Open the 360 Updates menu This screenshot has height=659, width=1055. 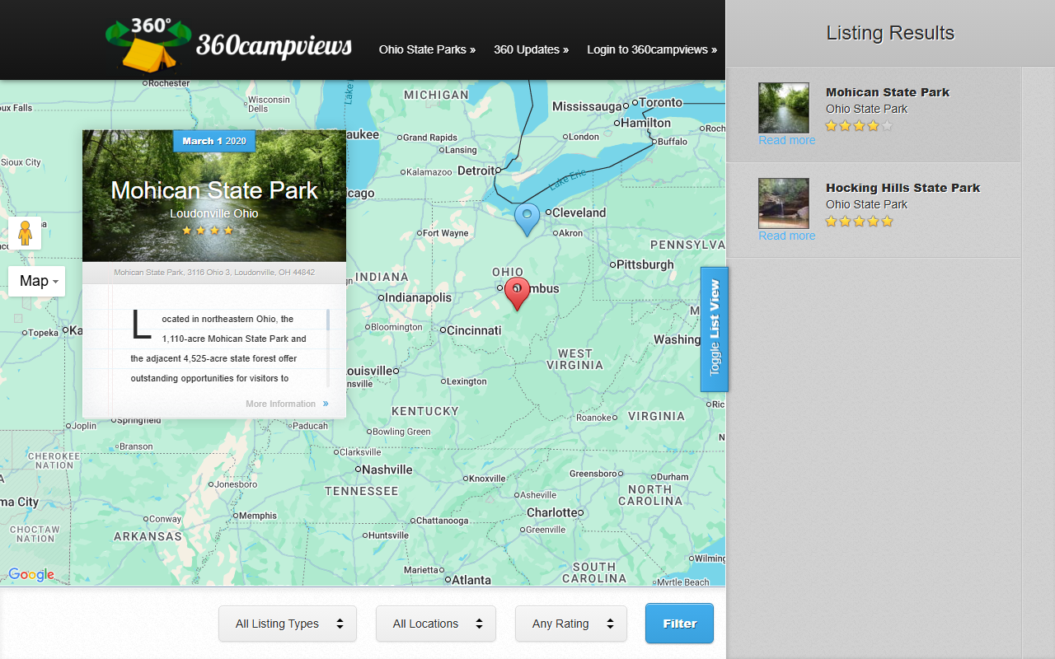click(x=531, y=49)
